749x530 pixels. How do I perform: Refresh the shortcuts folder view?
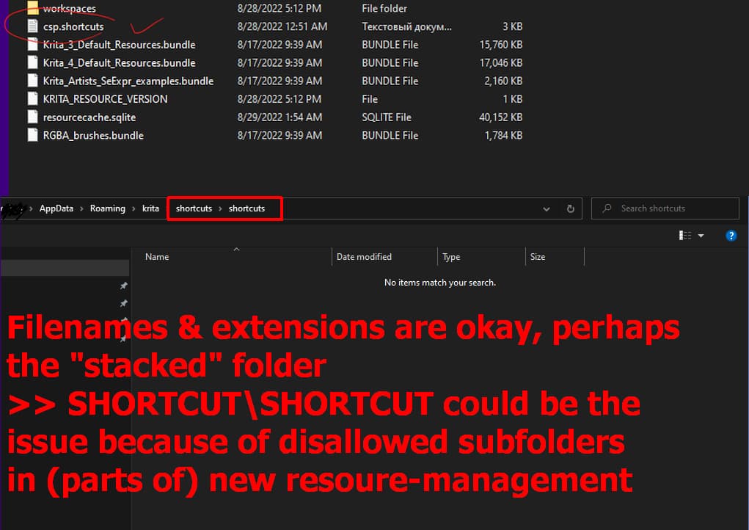pos(570,209)
